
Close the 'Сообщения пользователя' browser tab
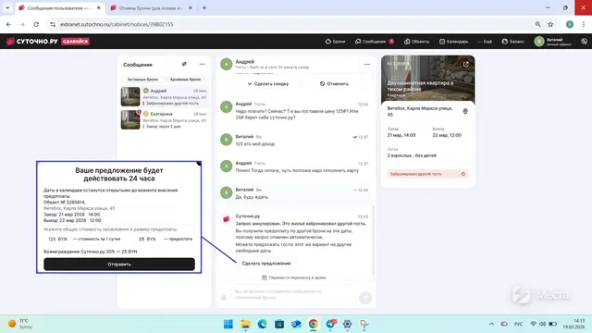[x=99, y=8]
